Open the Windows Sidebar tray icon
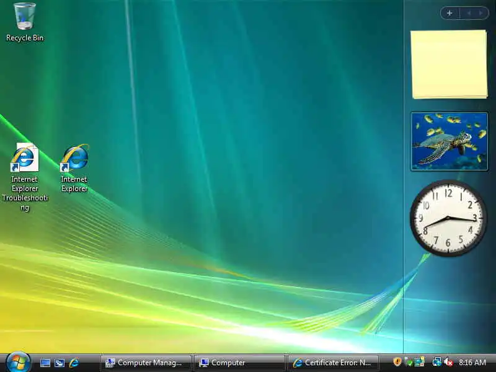 click(x=420, y=362)
